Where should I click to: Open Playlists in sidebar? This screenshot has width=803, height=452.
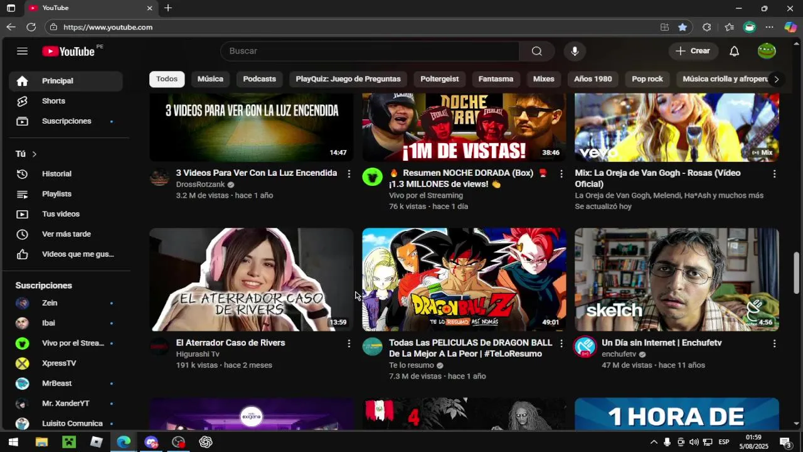tap(66, 194)
